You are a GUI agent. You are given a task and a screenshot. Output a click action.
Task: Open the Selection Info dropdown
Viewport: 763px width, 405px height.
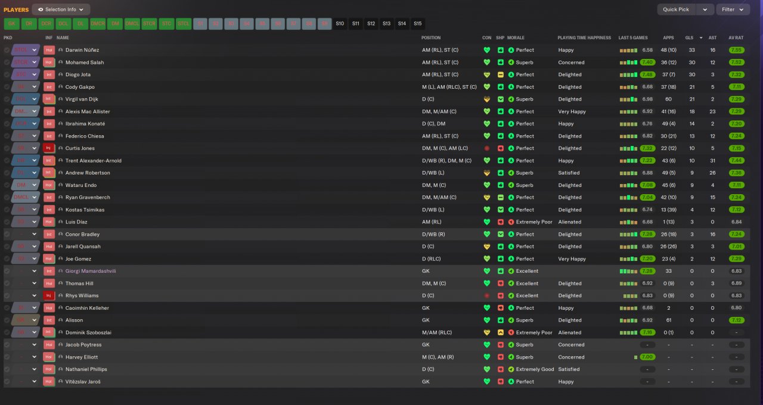[x=61, y=10]
